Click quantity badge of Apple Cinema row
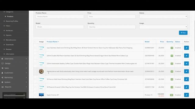Viewport: 195px width, 109px height. coord(172,95)
